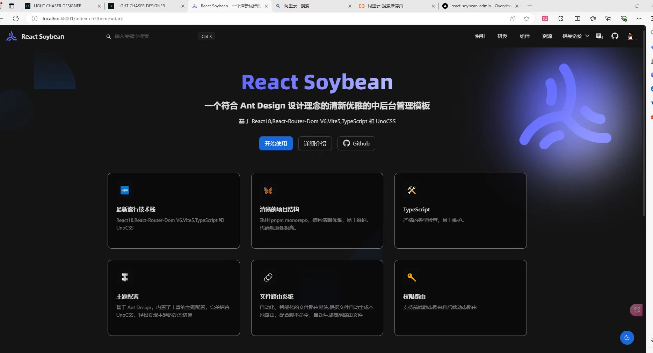Click the 详细介绍 button
The width and height of the screenshot is (653, 353).
(x=315, y=143)
